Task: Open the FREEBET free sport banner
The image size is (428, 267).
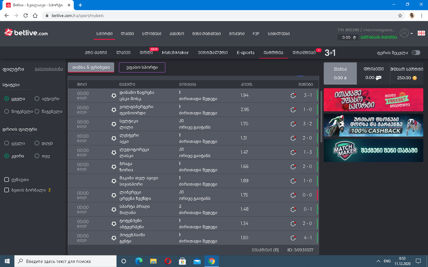Action: (373, 100)
